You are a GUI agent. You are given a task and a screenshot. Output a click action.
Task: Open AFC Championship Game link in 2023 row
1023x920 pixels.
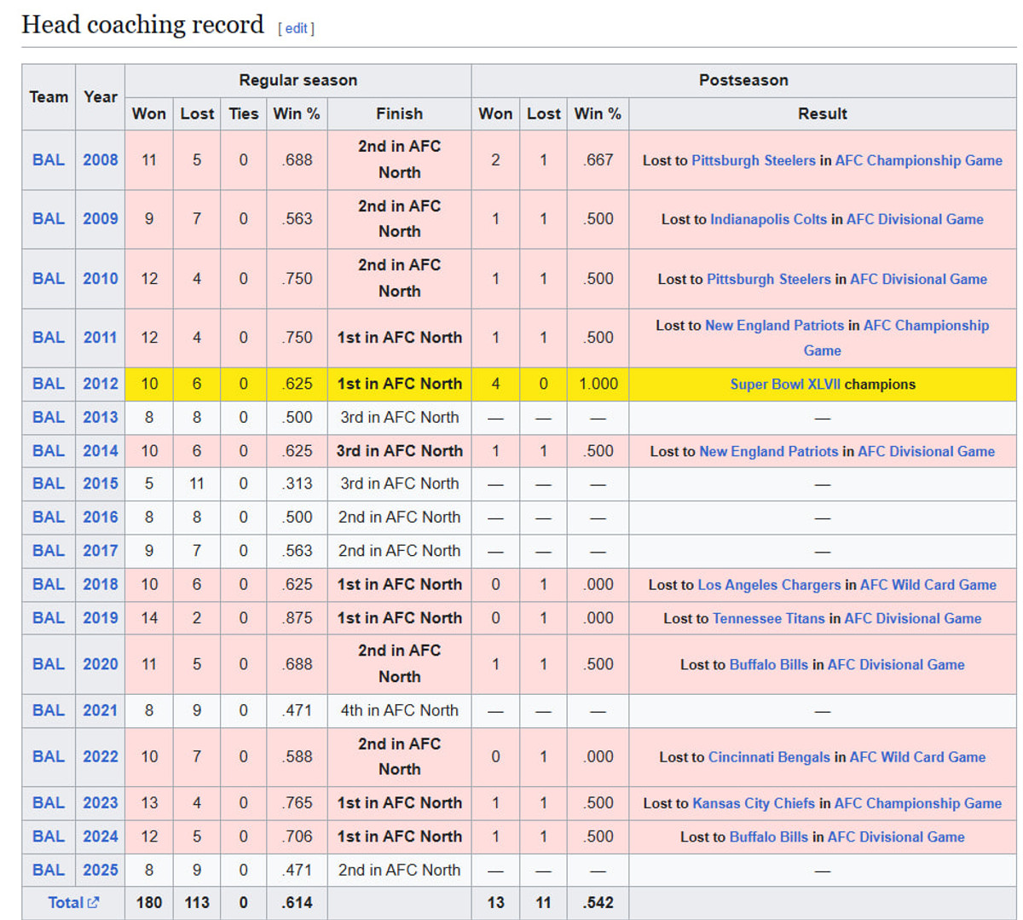tap(917, 803)
